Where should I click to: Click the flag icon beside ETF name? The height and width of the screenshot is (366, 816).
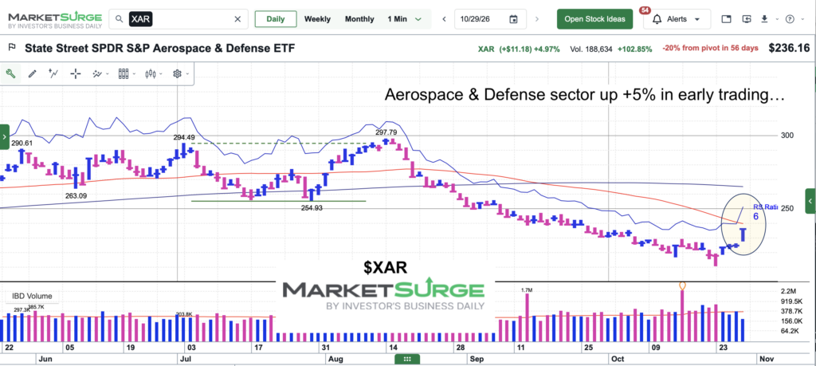pyautogui.click(x=11, y=48)
